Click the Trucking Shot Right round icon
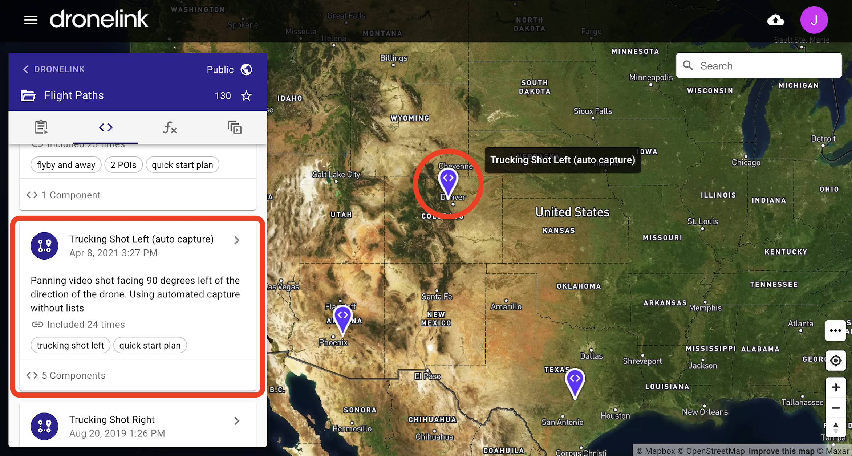The height and width of the screenshot is (456, 852). [x=44, y=426]
